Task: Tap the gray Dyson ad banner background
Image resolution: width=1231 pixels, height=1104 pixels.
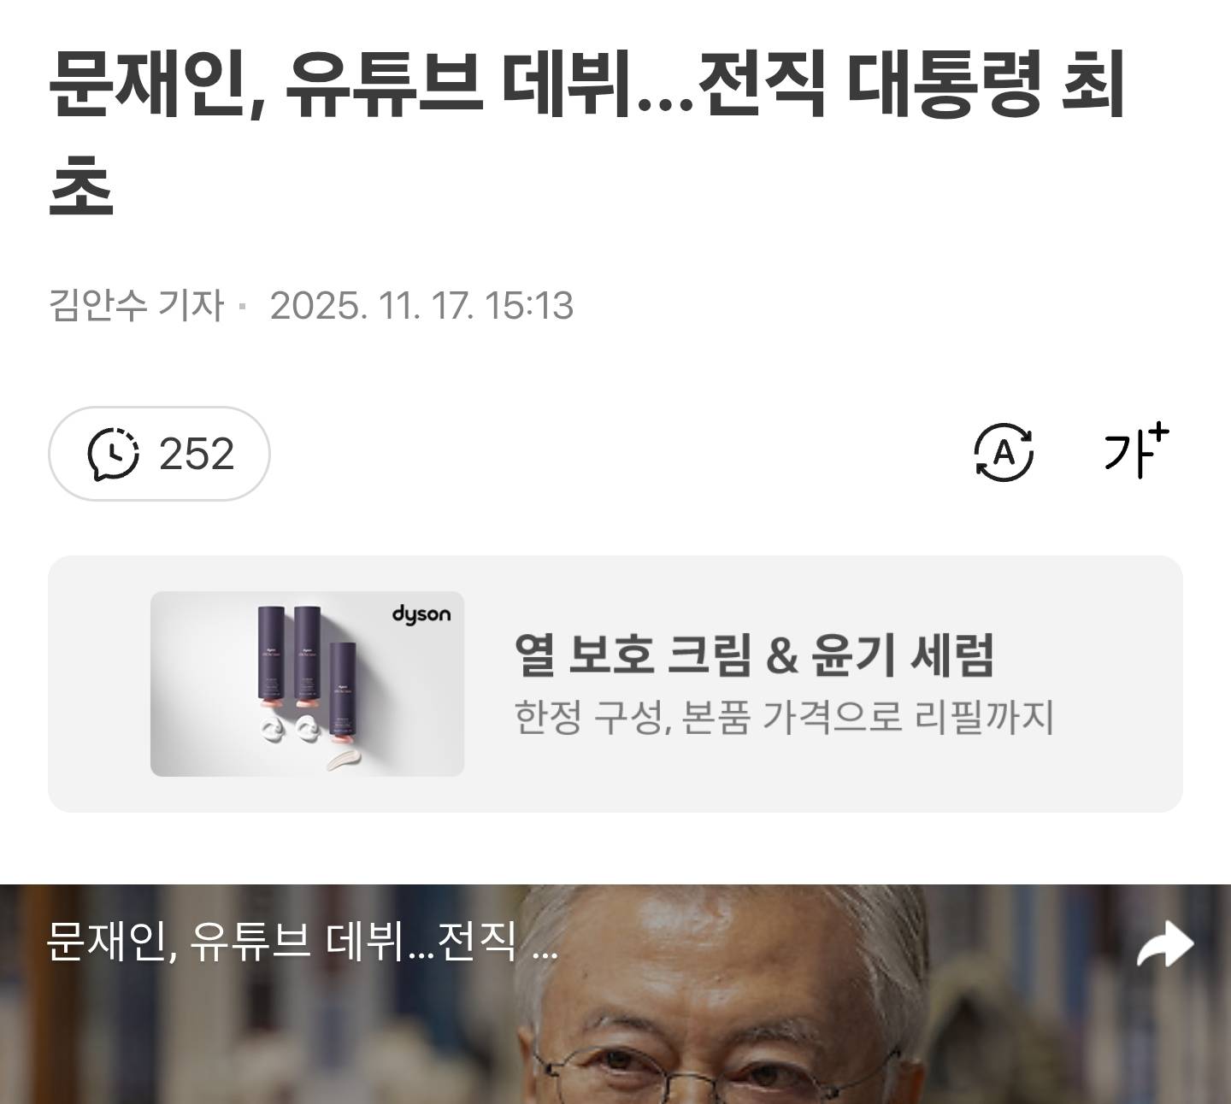Action: pyautogui.click(x=615, y=684)
